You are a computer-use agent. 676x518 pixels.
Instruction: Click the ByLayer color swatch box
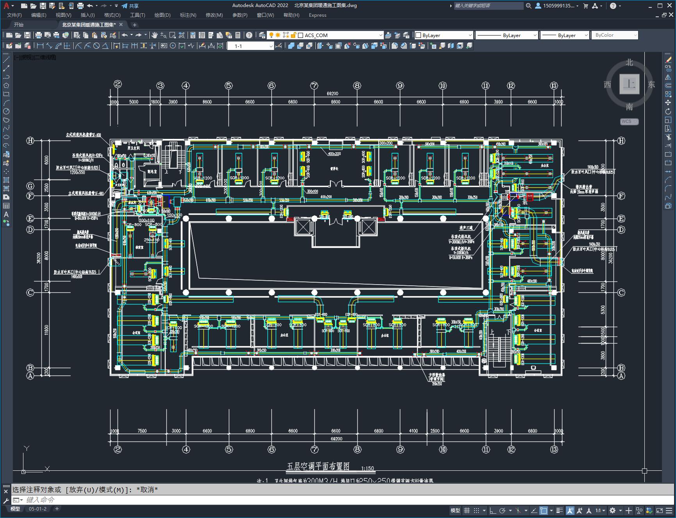pos(418,35)
